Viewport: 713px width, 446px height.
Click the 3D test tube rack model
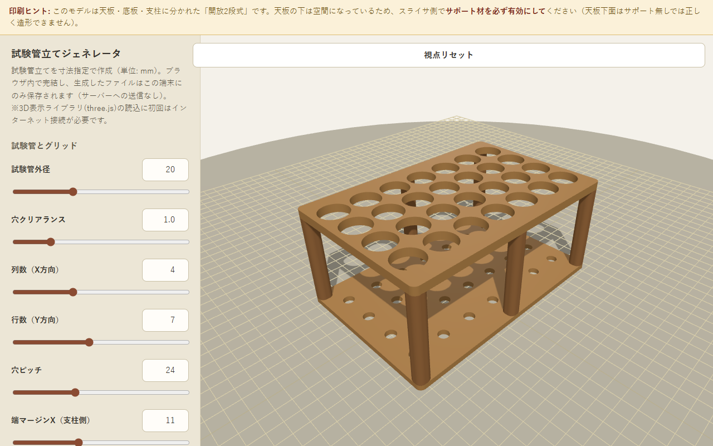tap(447, 265)
